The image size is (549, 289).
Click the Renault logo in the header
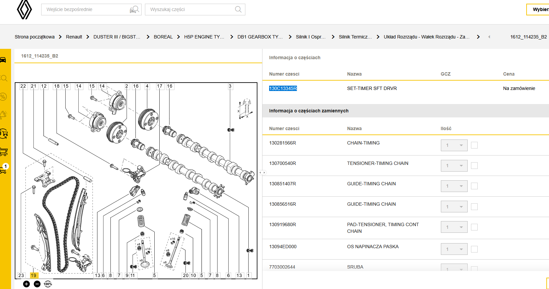coord(24,9)
